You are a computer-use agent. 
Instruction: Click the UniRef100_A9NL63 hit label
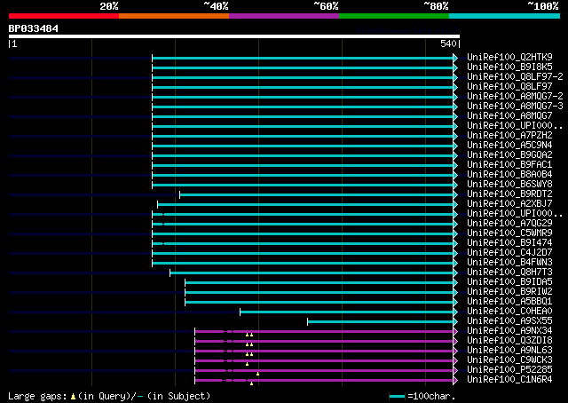509,351
